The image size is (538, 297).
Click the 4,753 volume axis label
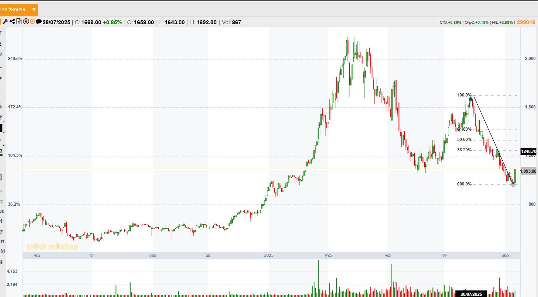pos(12,271)
